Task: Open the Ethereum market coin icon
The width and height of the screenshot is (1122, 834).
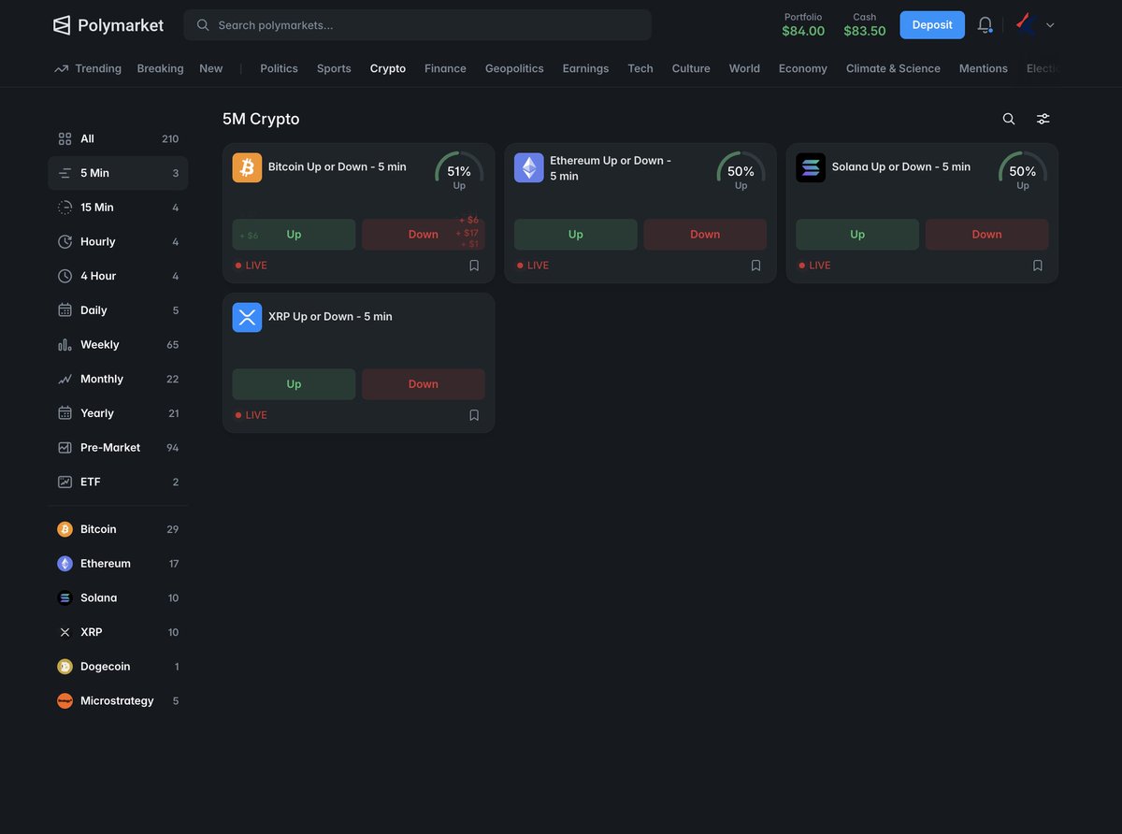Action: [x=529, y=167]
